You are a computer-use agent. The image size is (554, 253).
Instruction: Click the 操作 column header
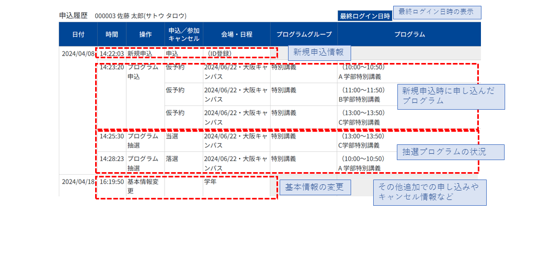[145, 34]
